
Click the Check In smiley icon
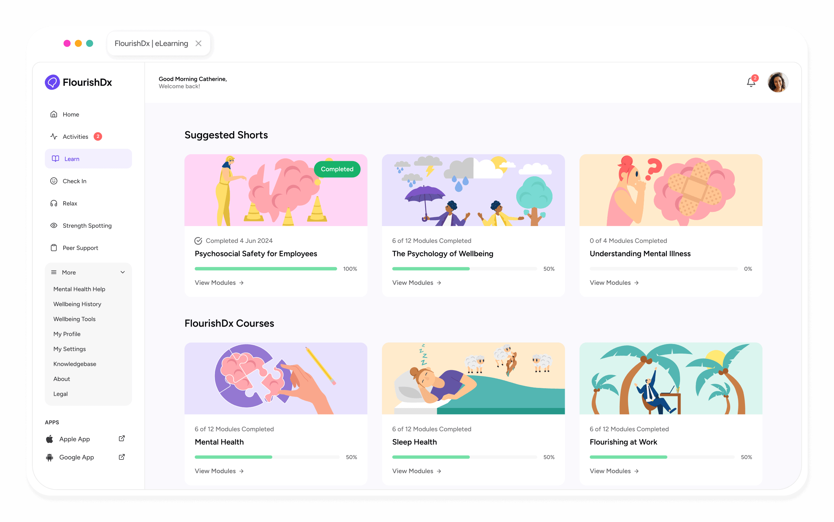tap(54, 181)
